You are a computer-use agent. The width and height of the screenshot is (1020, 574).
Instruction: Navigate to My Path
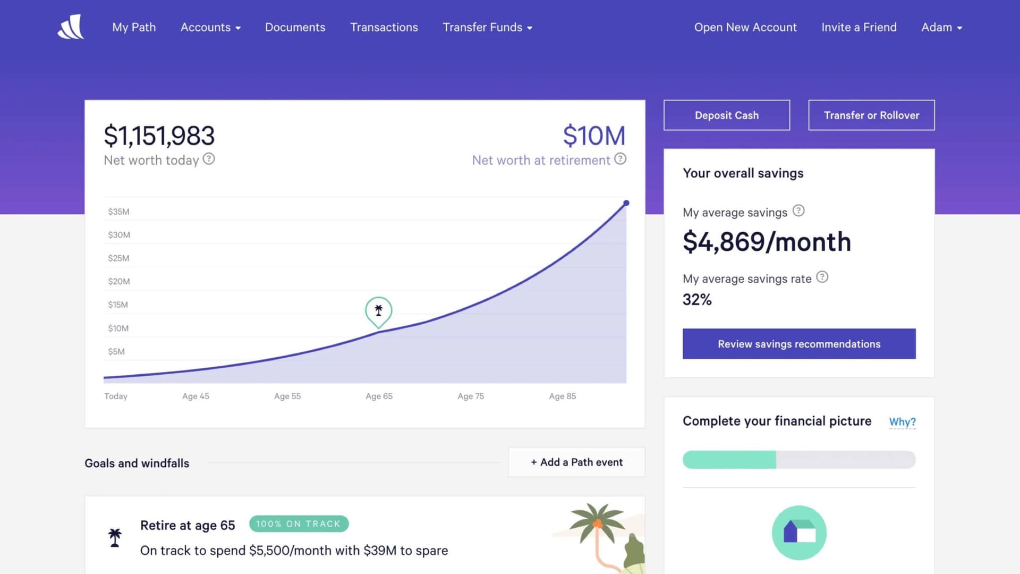coord(134,27)
